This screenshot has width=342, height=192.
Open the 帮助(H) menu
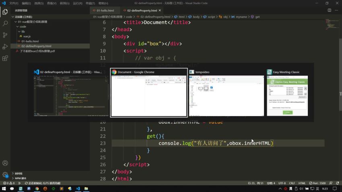click(x=103, y=3)
